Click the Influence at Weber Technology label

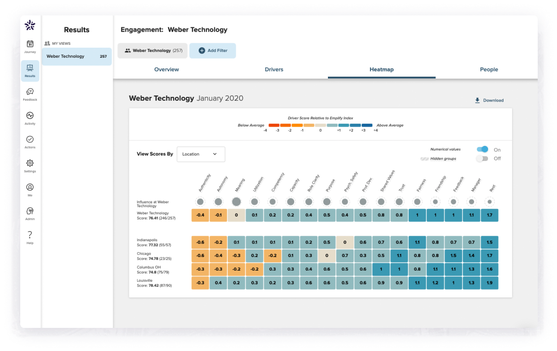[153, 204]
